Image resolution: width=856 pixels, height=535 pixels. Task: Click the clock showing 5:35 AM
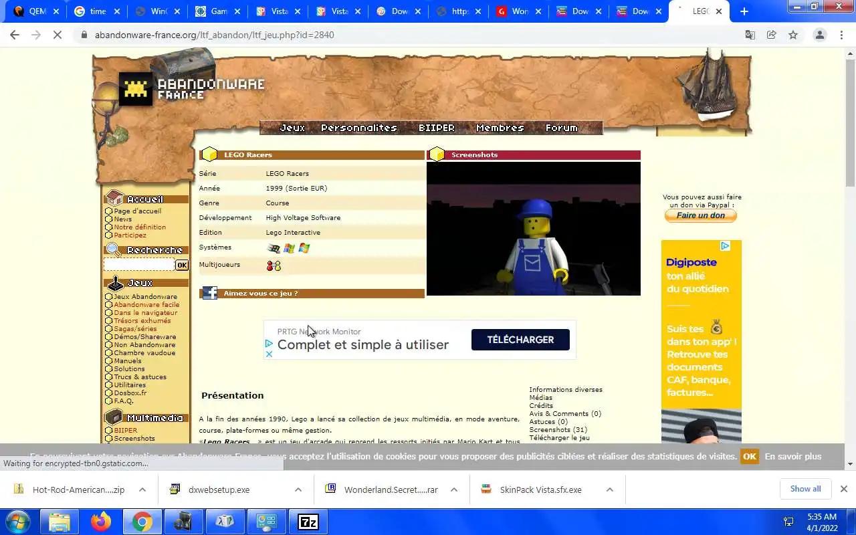[x=822, y=517]
